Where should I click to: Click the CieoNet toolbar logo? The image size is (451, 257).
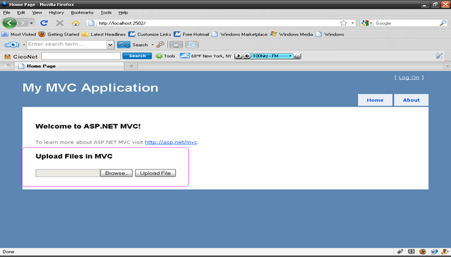pos(21,56)
